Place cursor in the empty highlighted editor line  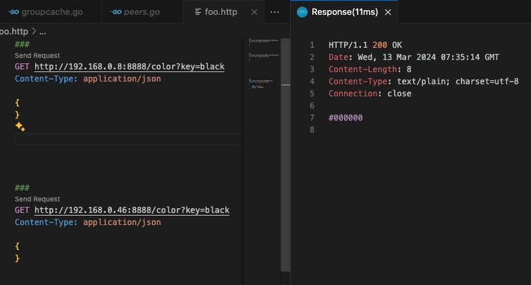tap(128, 139)
